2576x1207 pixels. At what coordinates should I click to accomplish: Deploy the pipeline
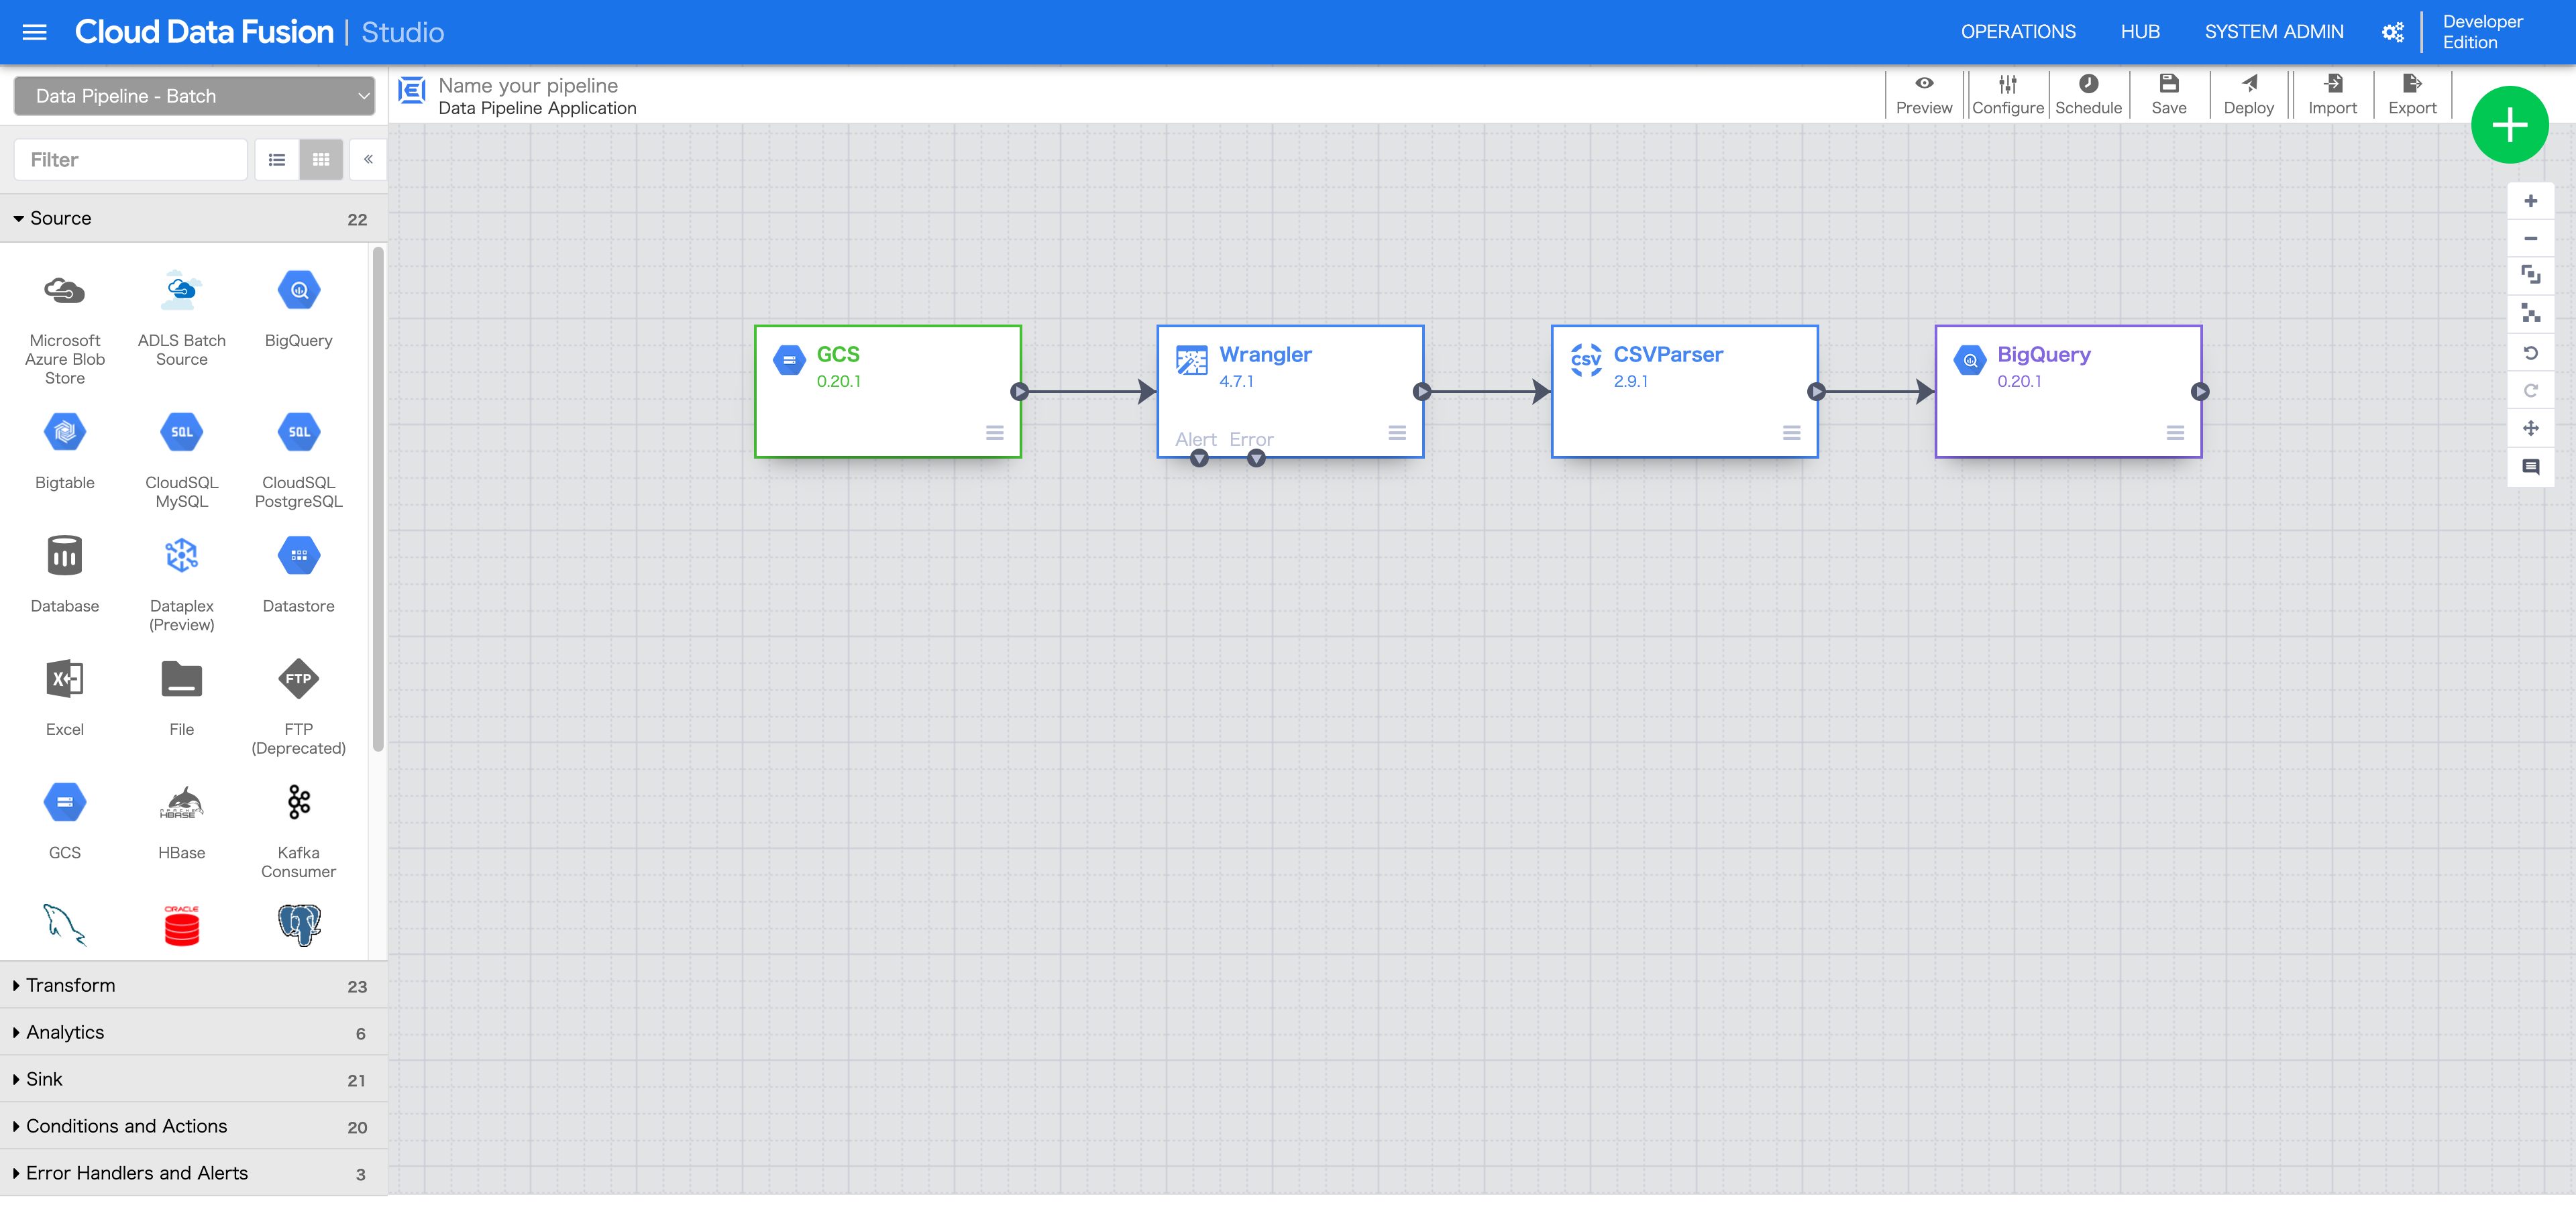coord(2249,95)
